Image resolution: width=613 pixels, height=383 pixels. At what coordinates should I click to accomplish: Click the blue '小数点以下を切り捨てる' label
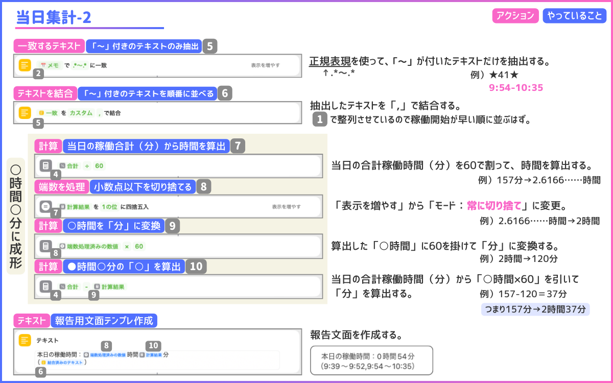pos(143,186)
